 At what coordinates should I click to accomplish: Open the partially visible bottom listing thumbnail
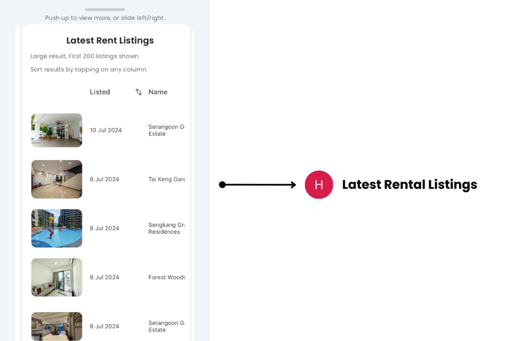click(57, 326)
